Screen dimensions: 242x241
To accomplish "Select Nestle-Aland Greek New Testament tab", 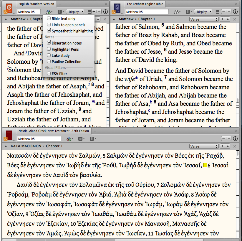I will coord(54,131).
